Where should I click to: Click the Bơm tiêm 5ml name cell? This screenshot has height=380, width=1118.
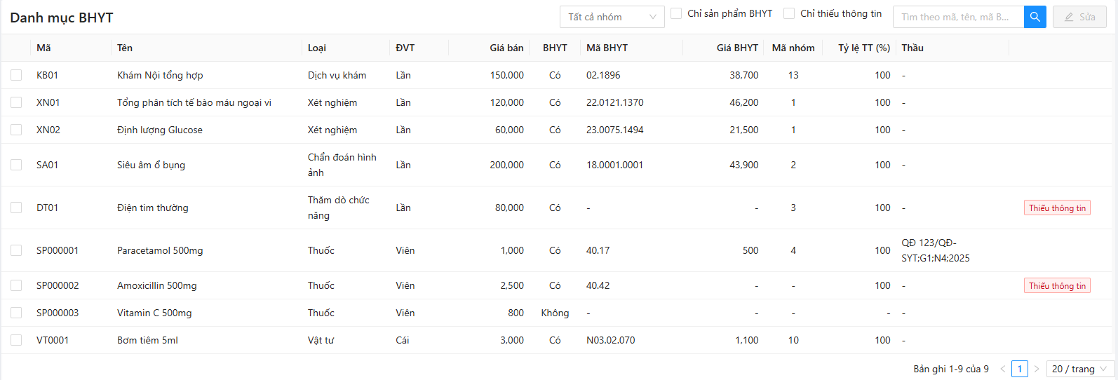click(147, 340)
